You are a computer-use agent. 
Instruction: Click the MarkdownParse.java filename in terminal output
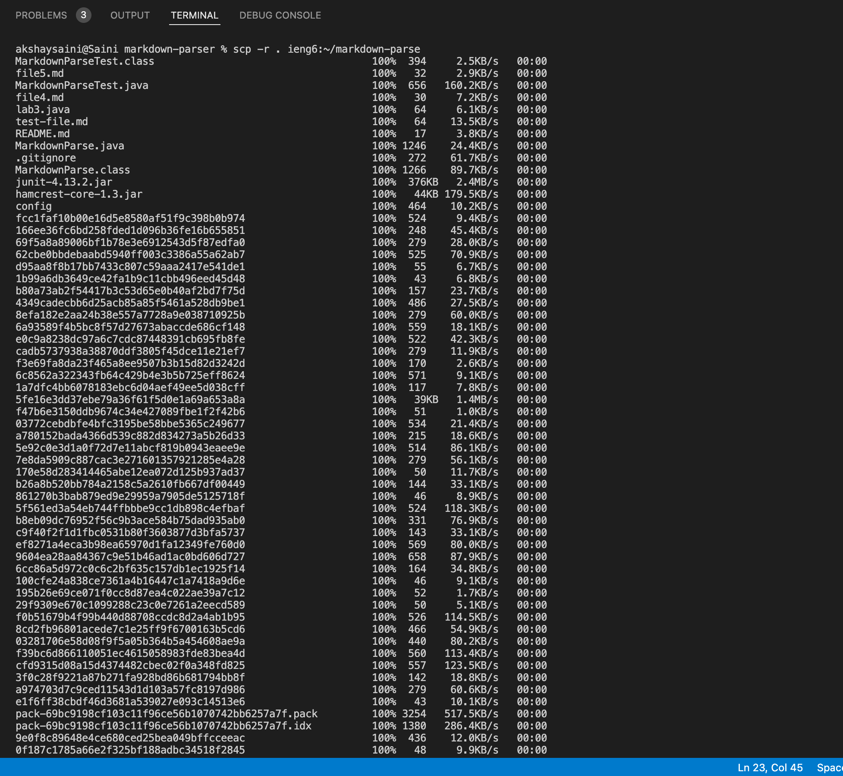tap(69, 146)
